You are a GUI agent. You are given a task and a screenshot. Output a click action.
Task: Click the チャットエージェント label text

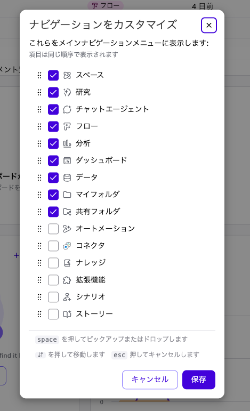(112, 109)
